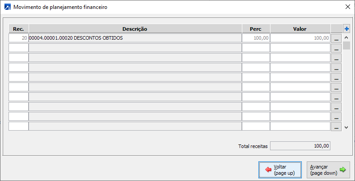Select the DESCONTOS OBTIDOS description cell

click(x=135, y=38)
